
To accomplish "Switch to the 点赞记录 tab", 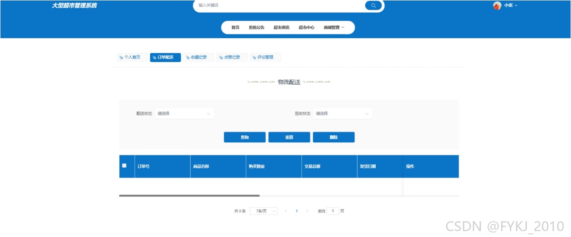I will tap(232, 57).
